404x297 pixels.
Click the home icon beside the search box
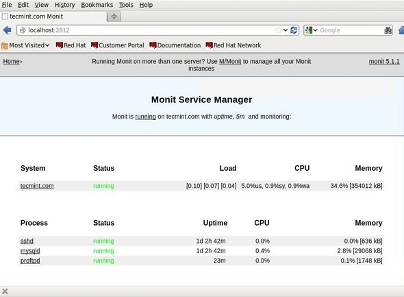pos(401,30)
